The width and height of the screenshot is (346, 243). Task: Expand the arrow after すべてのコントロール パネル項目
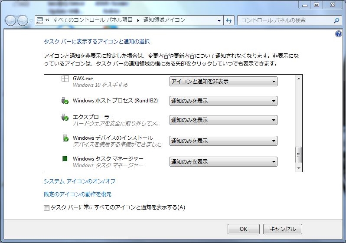coord(138,20)
